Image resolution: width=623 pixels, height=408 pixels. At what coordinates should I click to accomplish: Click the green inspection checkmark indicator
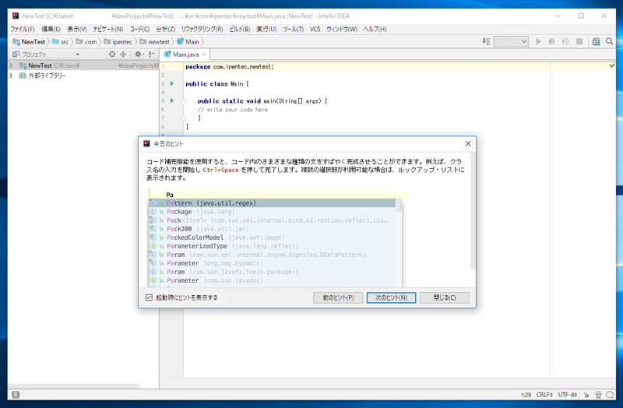pos(612,65)
